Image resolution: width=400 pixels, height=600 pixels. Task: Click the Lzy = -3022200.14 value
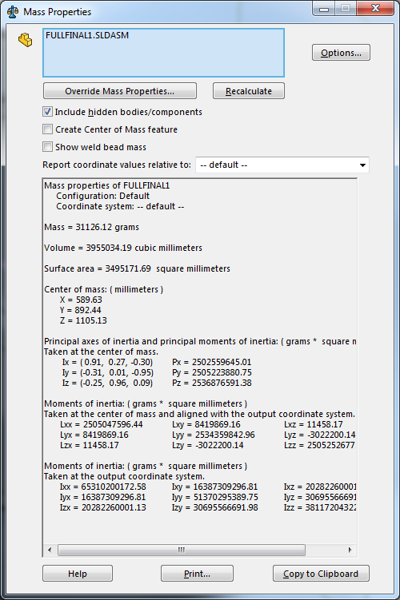point(208,445)
